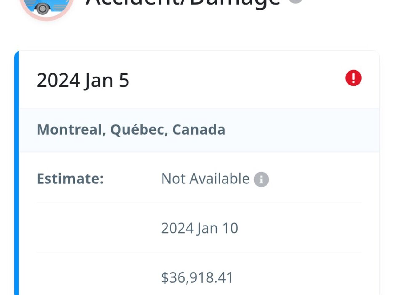The height and width of the screenshot is (295, 394).
Task: Click blank label cell left of 2024 Jan 10
Action: [92, 228]
